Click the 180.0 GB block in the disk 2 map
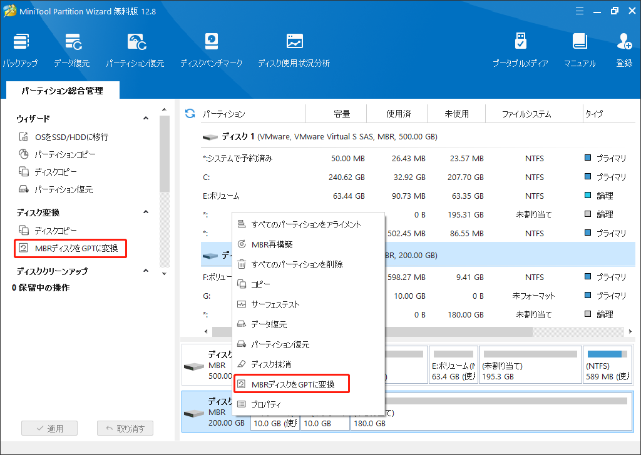 (x=492, y=412)
